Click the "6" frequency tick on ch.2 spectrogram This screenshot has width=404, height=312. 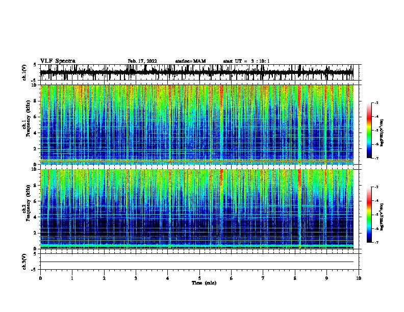coord(36,201)
